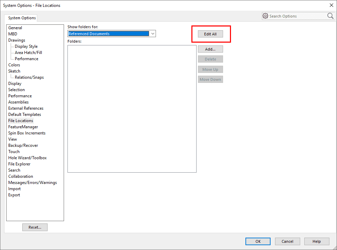This screenshot has width=337, height=250.
Task: Select Display Style under Drawings
Action: (26, 46)
